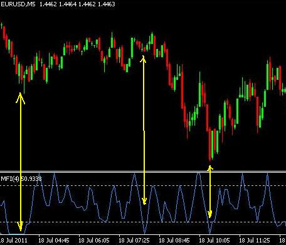This screenshot has width=286, height=245.
Task: Click the MFI(4) 50.9338 indicator label
Action: click(x=21, y=178)
